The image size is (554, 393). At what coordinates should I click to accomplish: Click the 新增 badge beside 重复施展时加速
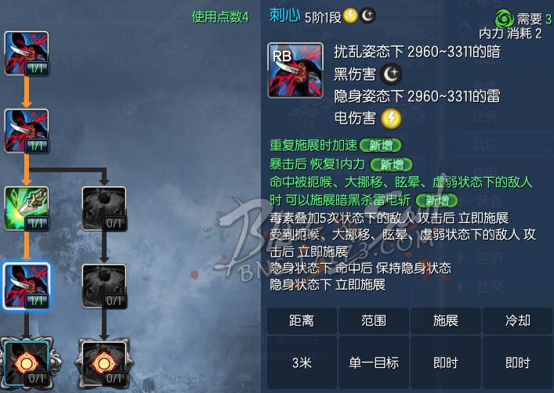(381, 145)
